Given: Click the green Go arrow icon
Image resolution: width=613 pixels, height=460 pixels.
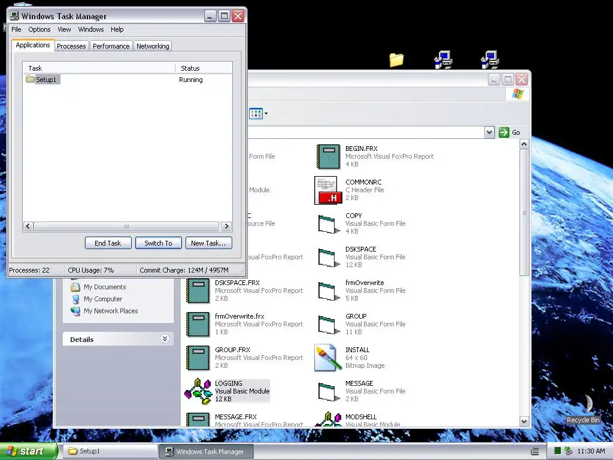Looking at the screenshot, I should (x=504, y=132).
